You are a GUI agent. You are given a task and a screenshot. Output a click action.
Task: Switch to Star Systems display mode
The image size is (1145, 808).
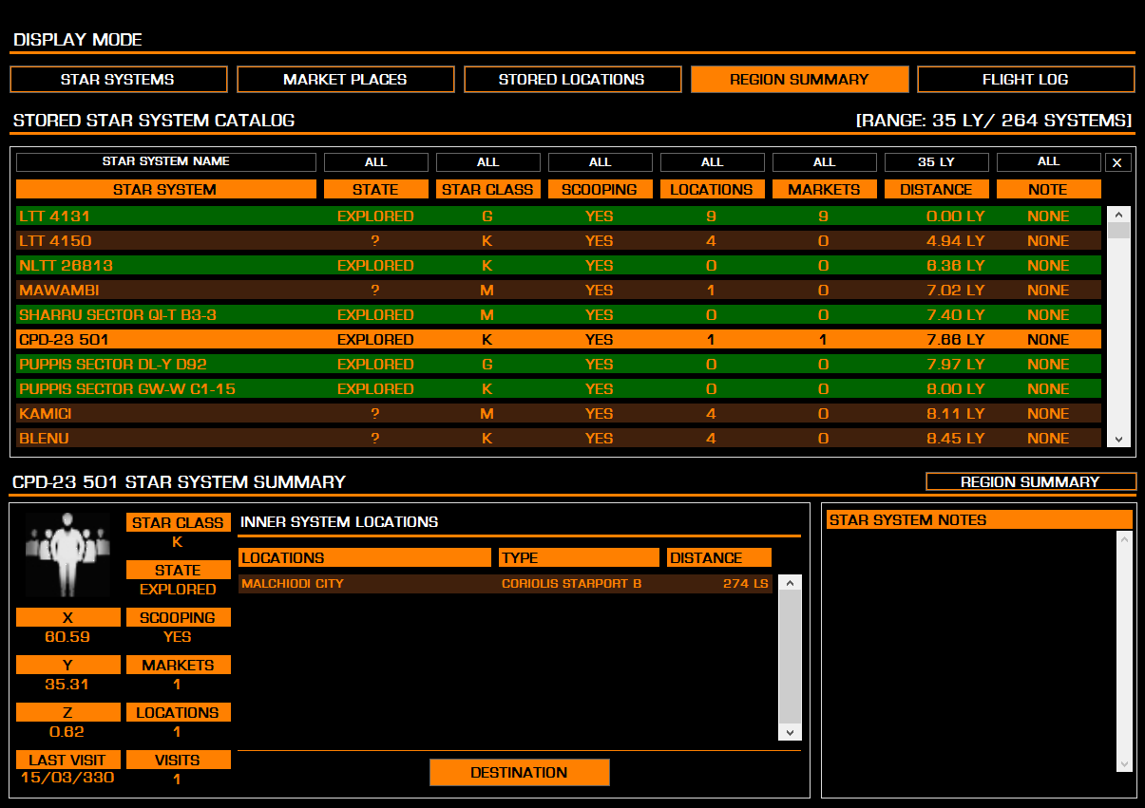coord(118,79)
